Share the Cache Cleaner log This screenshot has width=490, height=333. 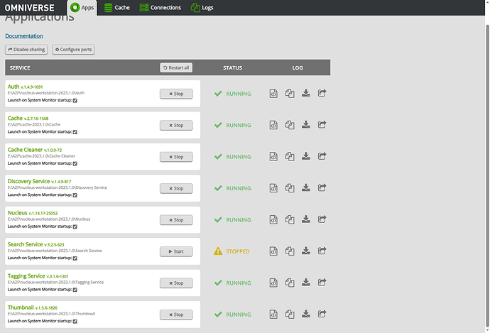(322, 156)
